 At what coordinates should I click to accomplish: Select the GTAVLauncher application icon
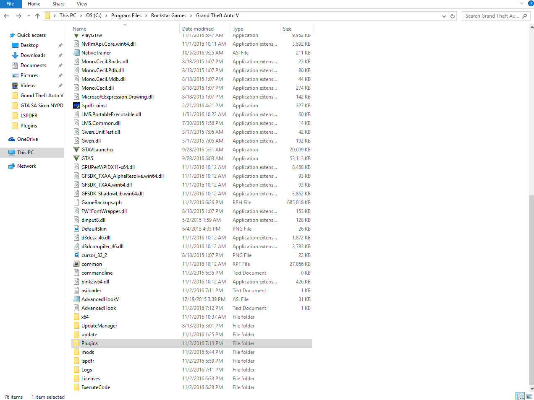click(76, 150)
